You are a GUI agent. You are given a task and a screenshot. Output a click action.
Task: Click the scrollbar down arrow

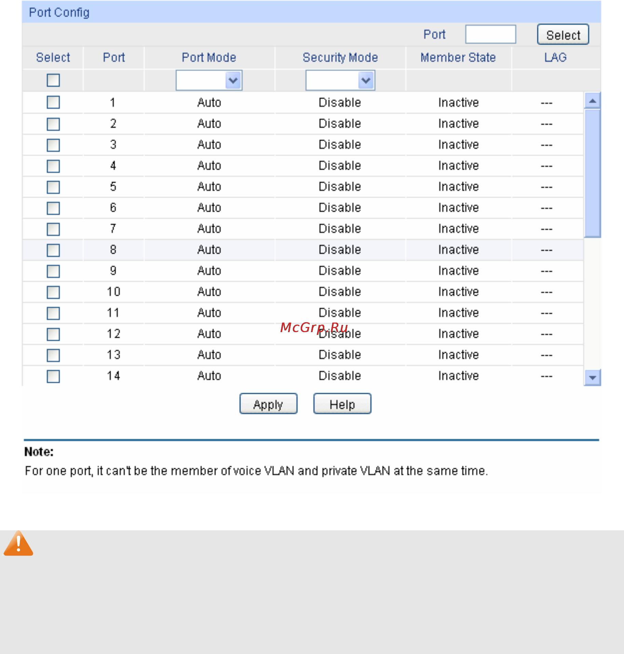coord(593,378)
